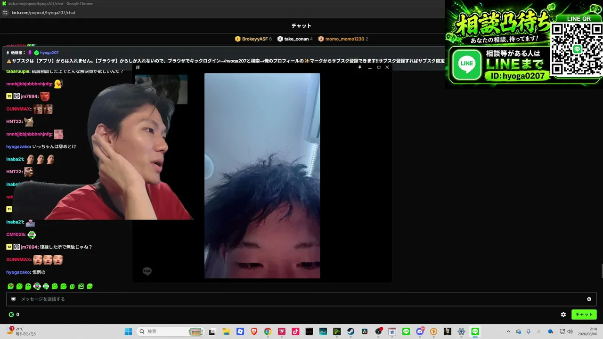
Task: Click hyoga207 name in pinned message
Action: click(x=49, y=53)
